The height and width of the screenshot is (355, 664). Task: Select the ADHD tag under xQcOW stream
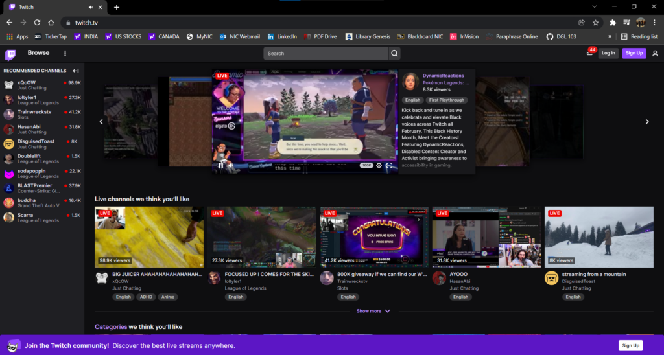pyautogui.click(x=146, y=297)
